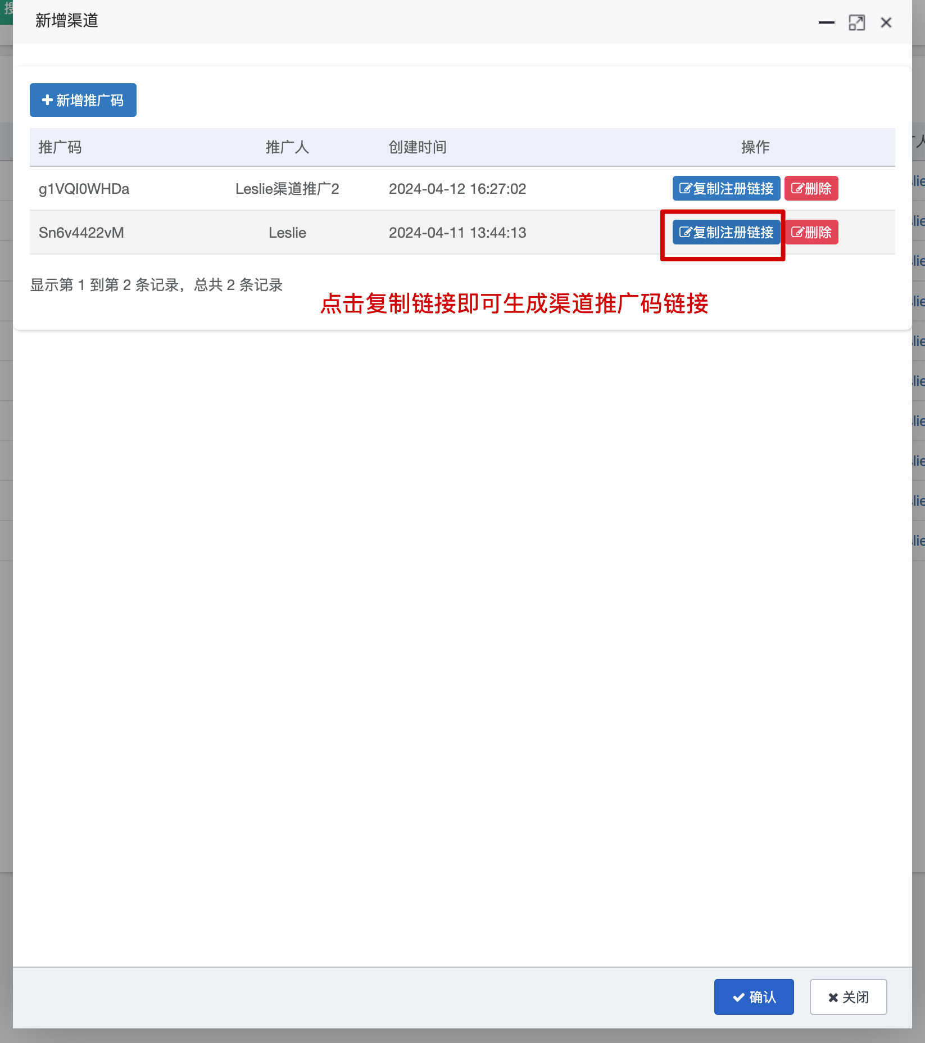Click the record count summary text
925x1043 pixels.
coord(156,285)
